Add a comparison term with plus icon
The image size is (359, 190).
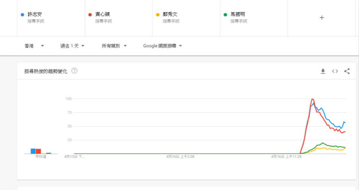coord(322,18)
